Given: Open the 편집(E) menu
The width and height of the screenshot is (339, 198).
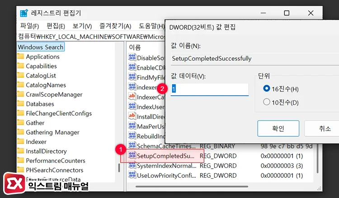Looking at the screenshot, I should [56, 26].
